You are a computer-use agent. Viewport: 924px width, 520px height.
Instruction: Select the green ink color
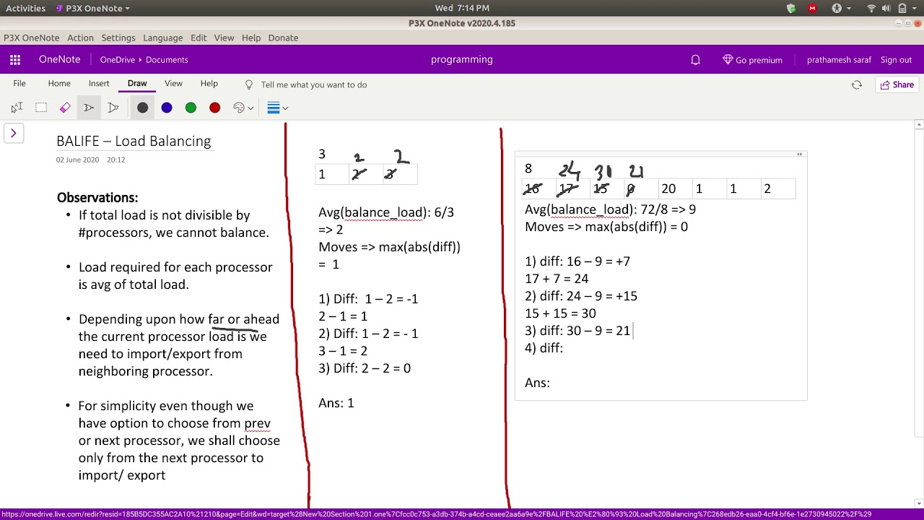(191, 108)
